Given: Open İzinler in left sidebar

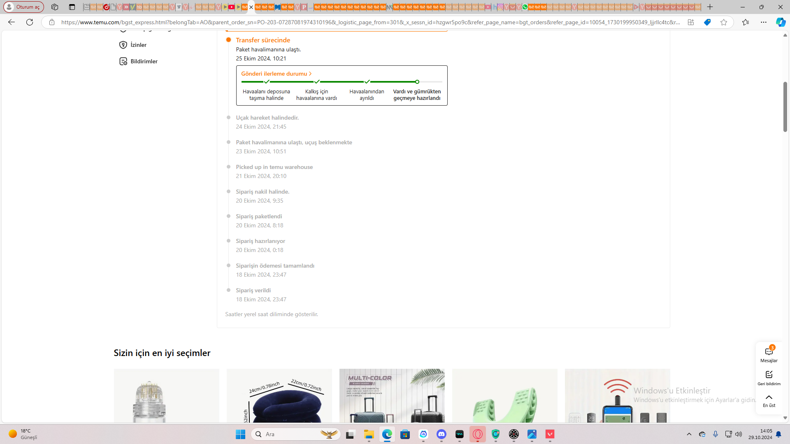Looking at the screenshot, I should pyautogui.click(x=138, y=45).
